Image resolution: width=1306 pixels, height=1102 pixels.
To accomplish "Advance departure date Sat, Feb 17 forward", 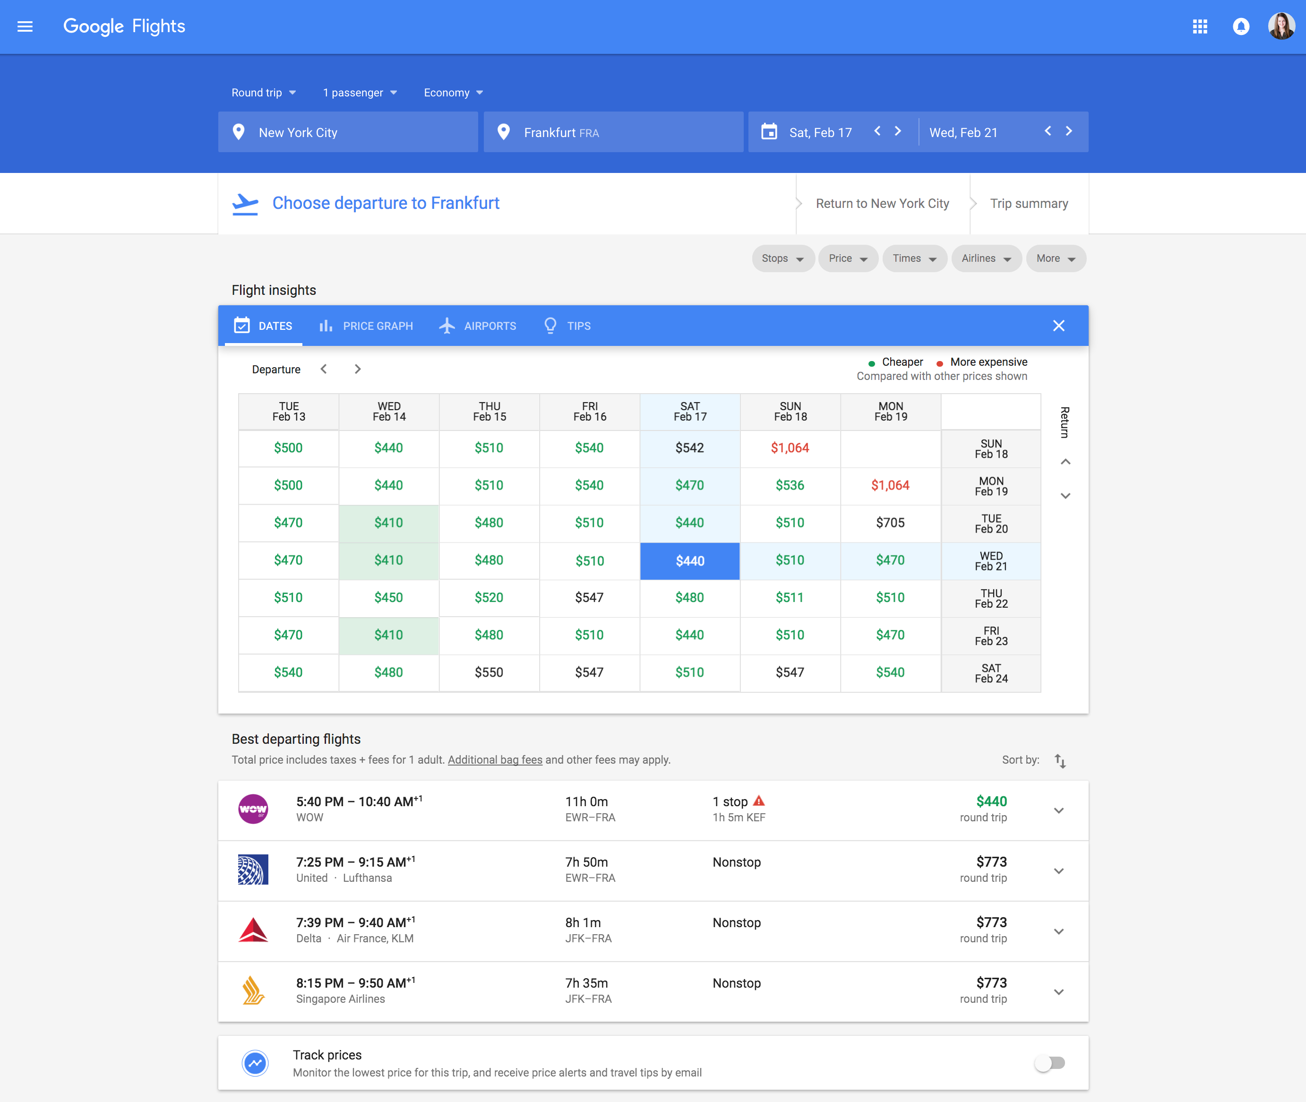I will click(x=898, y=131).
